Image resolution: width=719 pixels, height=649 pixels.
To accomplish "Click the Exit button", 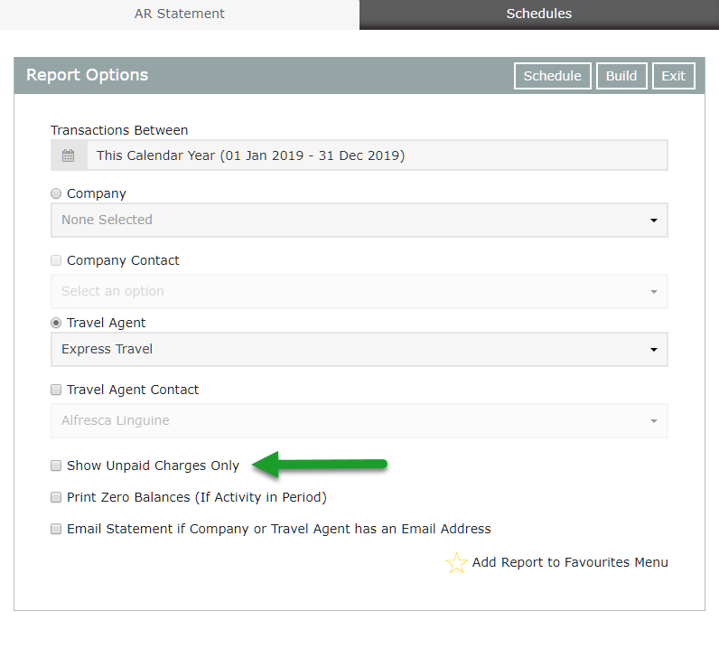I will coord(674,76).
